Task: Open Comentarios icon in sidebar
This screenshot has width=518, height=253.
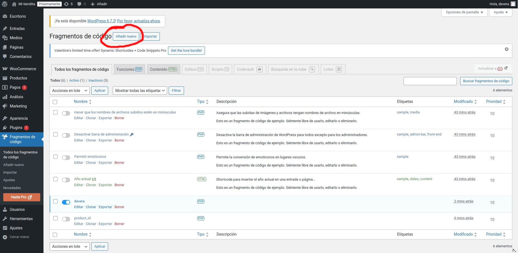Action: [x=5, y=57]
